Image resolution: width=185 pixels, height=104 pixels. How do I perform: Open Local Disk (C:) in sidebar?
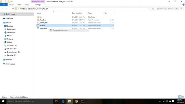12,45
